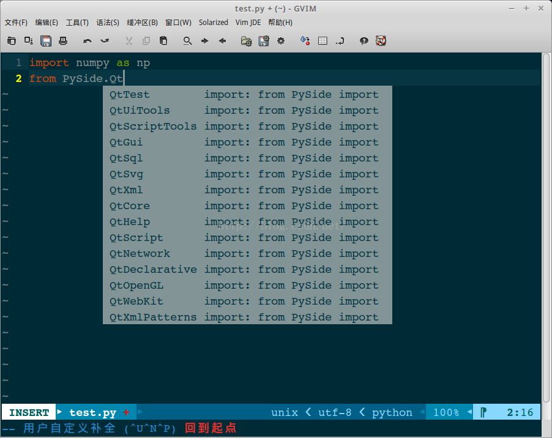Click 'utf-8' encoding in status line
Image resolution: width=552 pixels, height=438 pixels.
coord(334,412)
